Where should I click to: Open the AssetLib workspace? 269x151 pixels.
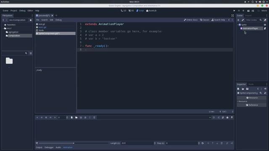pos(151,10)
